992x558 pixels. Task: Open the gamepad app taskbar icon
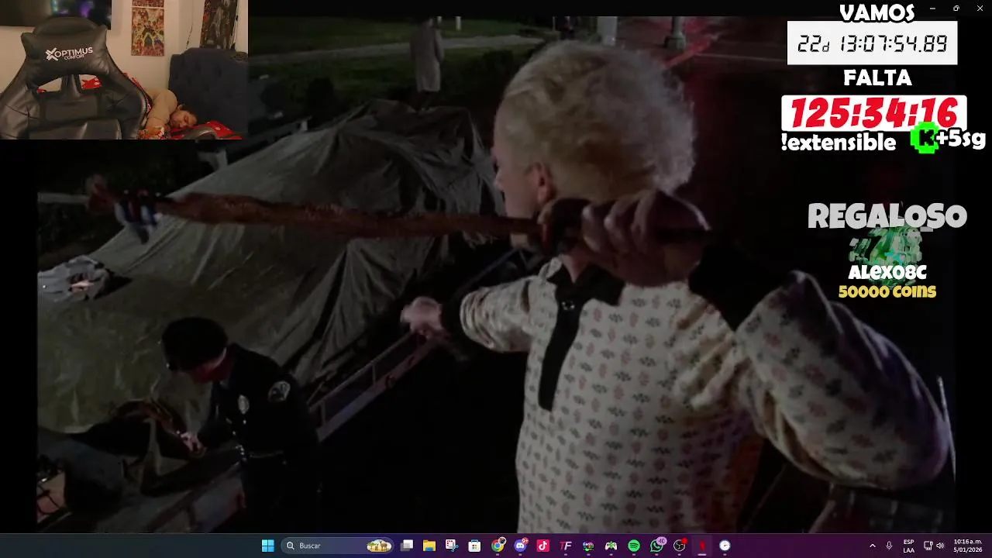coord(611,546)
